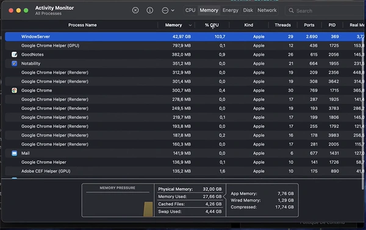Click the Notability app icon
This screenshot has width=366, height=230.
coord(14,63)
